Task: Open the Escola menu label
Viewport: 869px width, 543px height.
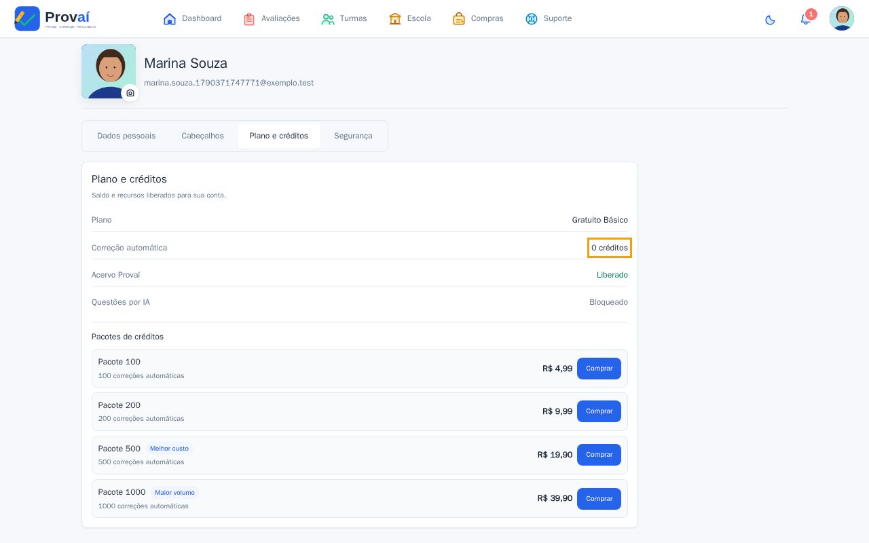Action: (419, 19)
